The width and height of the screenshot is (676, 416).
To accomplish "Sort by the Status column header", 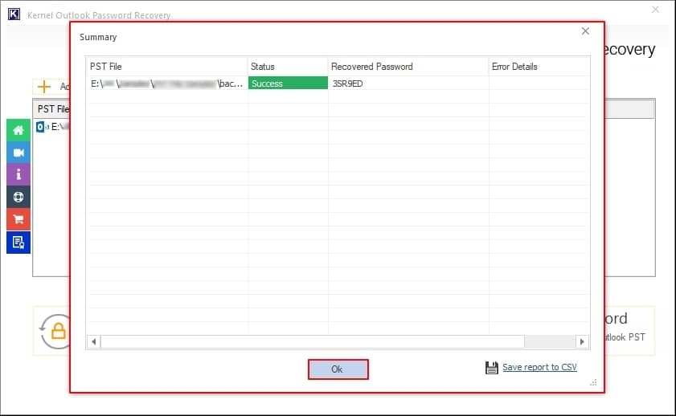I will pos(288,67).
